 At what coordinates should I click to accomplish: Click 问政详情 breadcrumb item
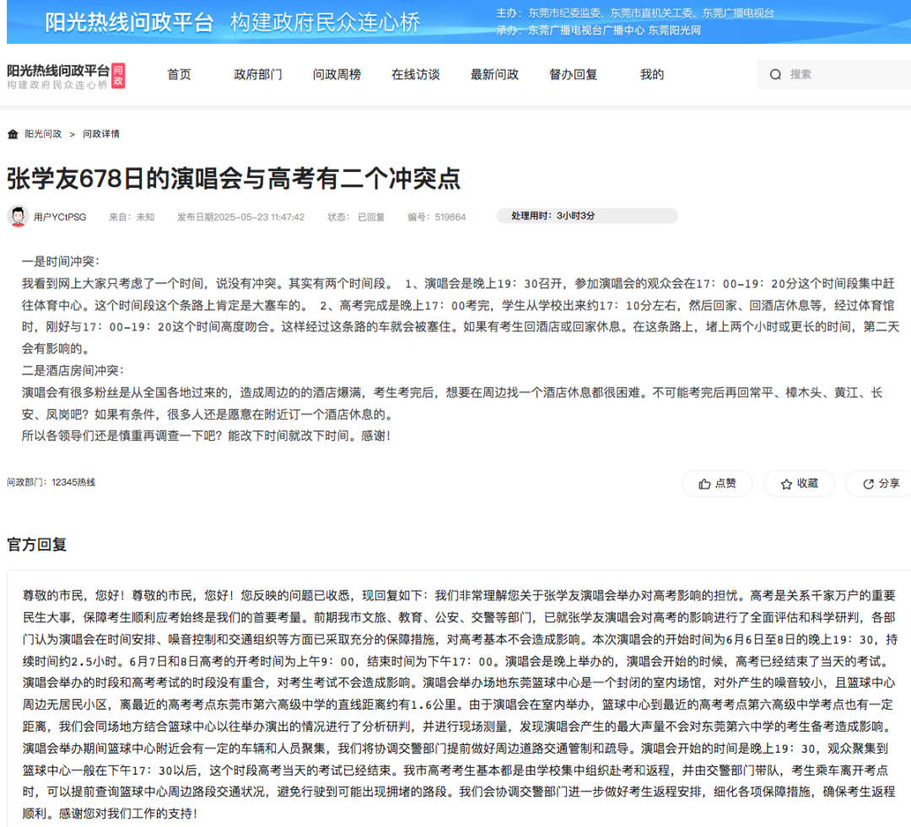[101, 134]
